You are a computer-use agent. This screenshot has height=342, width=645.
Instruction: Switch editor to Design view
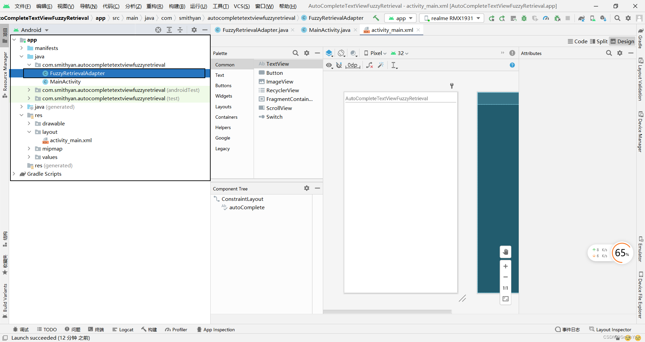coord(622,41)
